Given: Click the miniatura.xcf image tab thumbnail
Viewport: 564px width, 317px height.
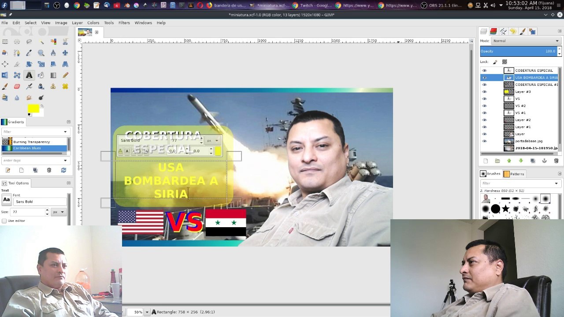Looking at the screenshot, I should 85,32.
